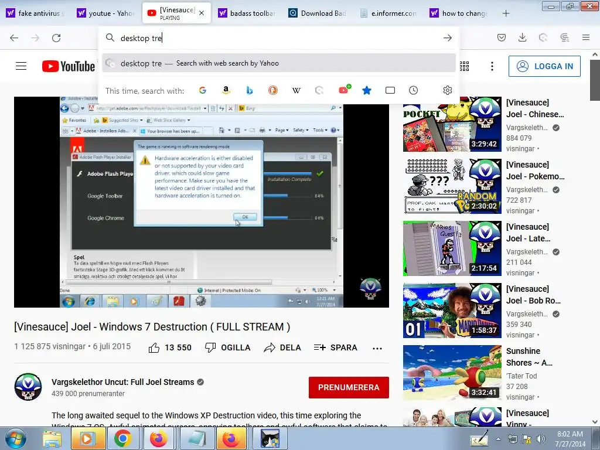Screen dimensions: 600x450
Task: Open YouTube settings three-dot menu
Action: tap(492, 66)
